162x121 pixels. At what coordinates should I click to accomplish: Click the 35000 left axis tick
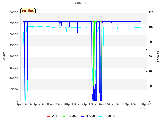click(x=14, y=23)
